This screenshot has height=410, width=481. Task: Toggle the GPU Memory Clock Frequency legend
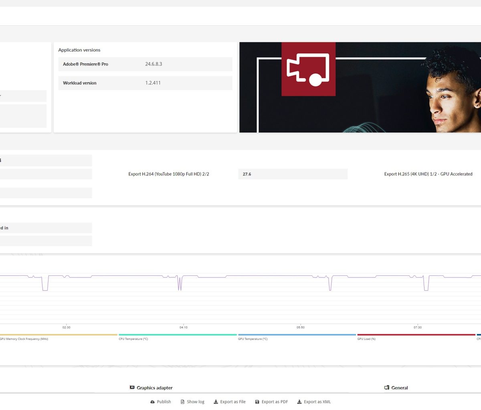point(59,337)
